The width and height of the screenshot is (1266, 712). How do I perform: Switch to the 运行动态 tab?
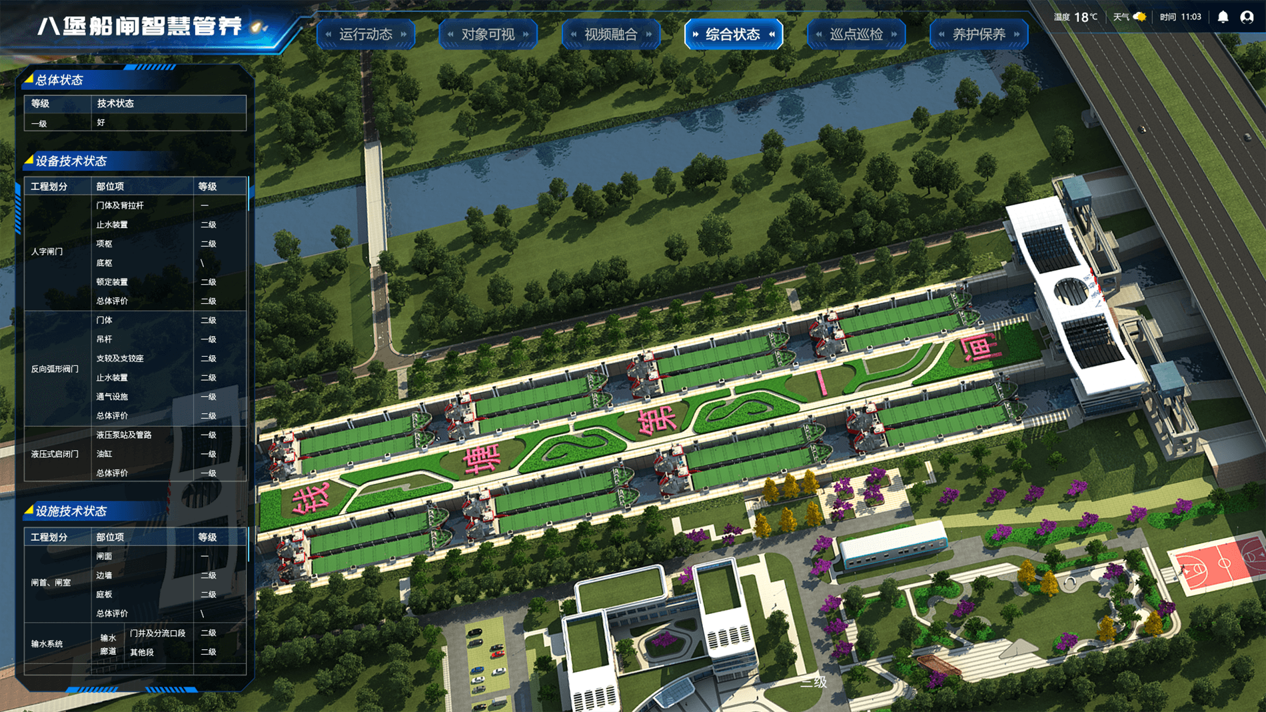click(366, 35)
